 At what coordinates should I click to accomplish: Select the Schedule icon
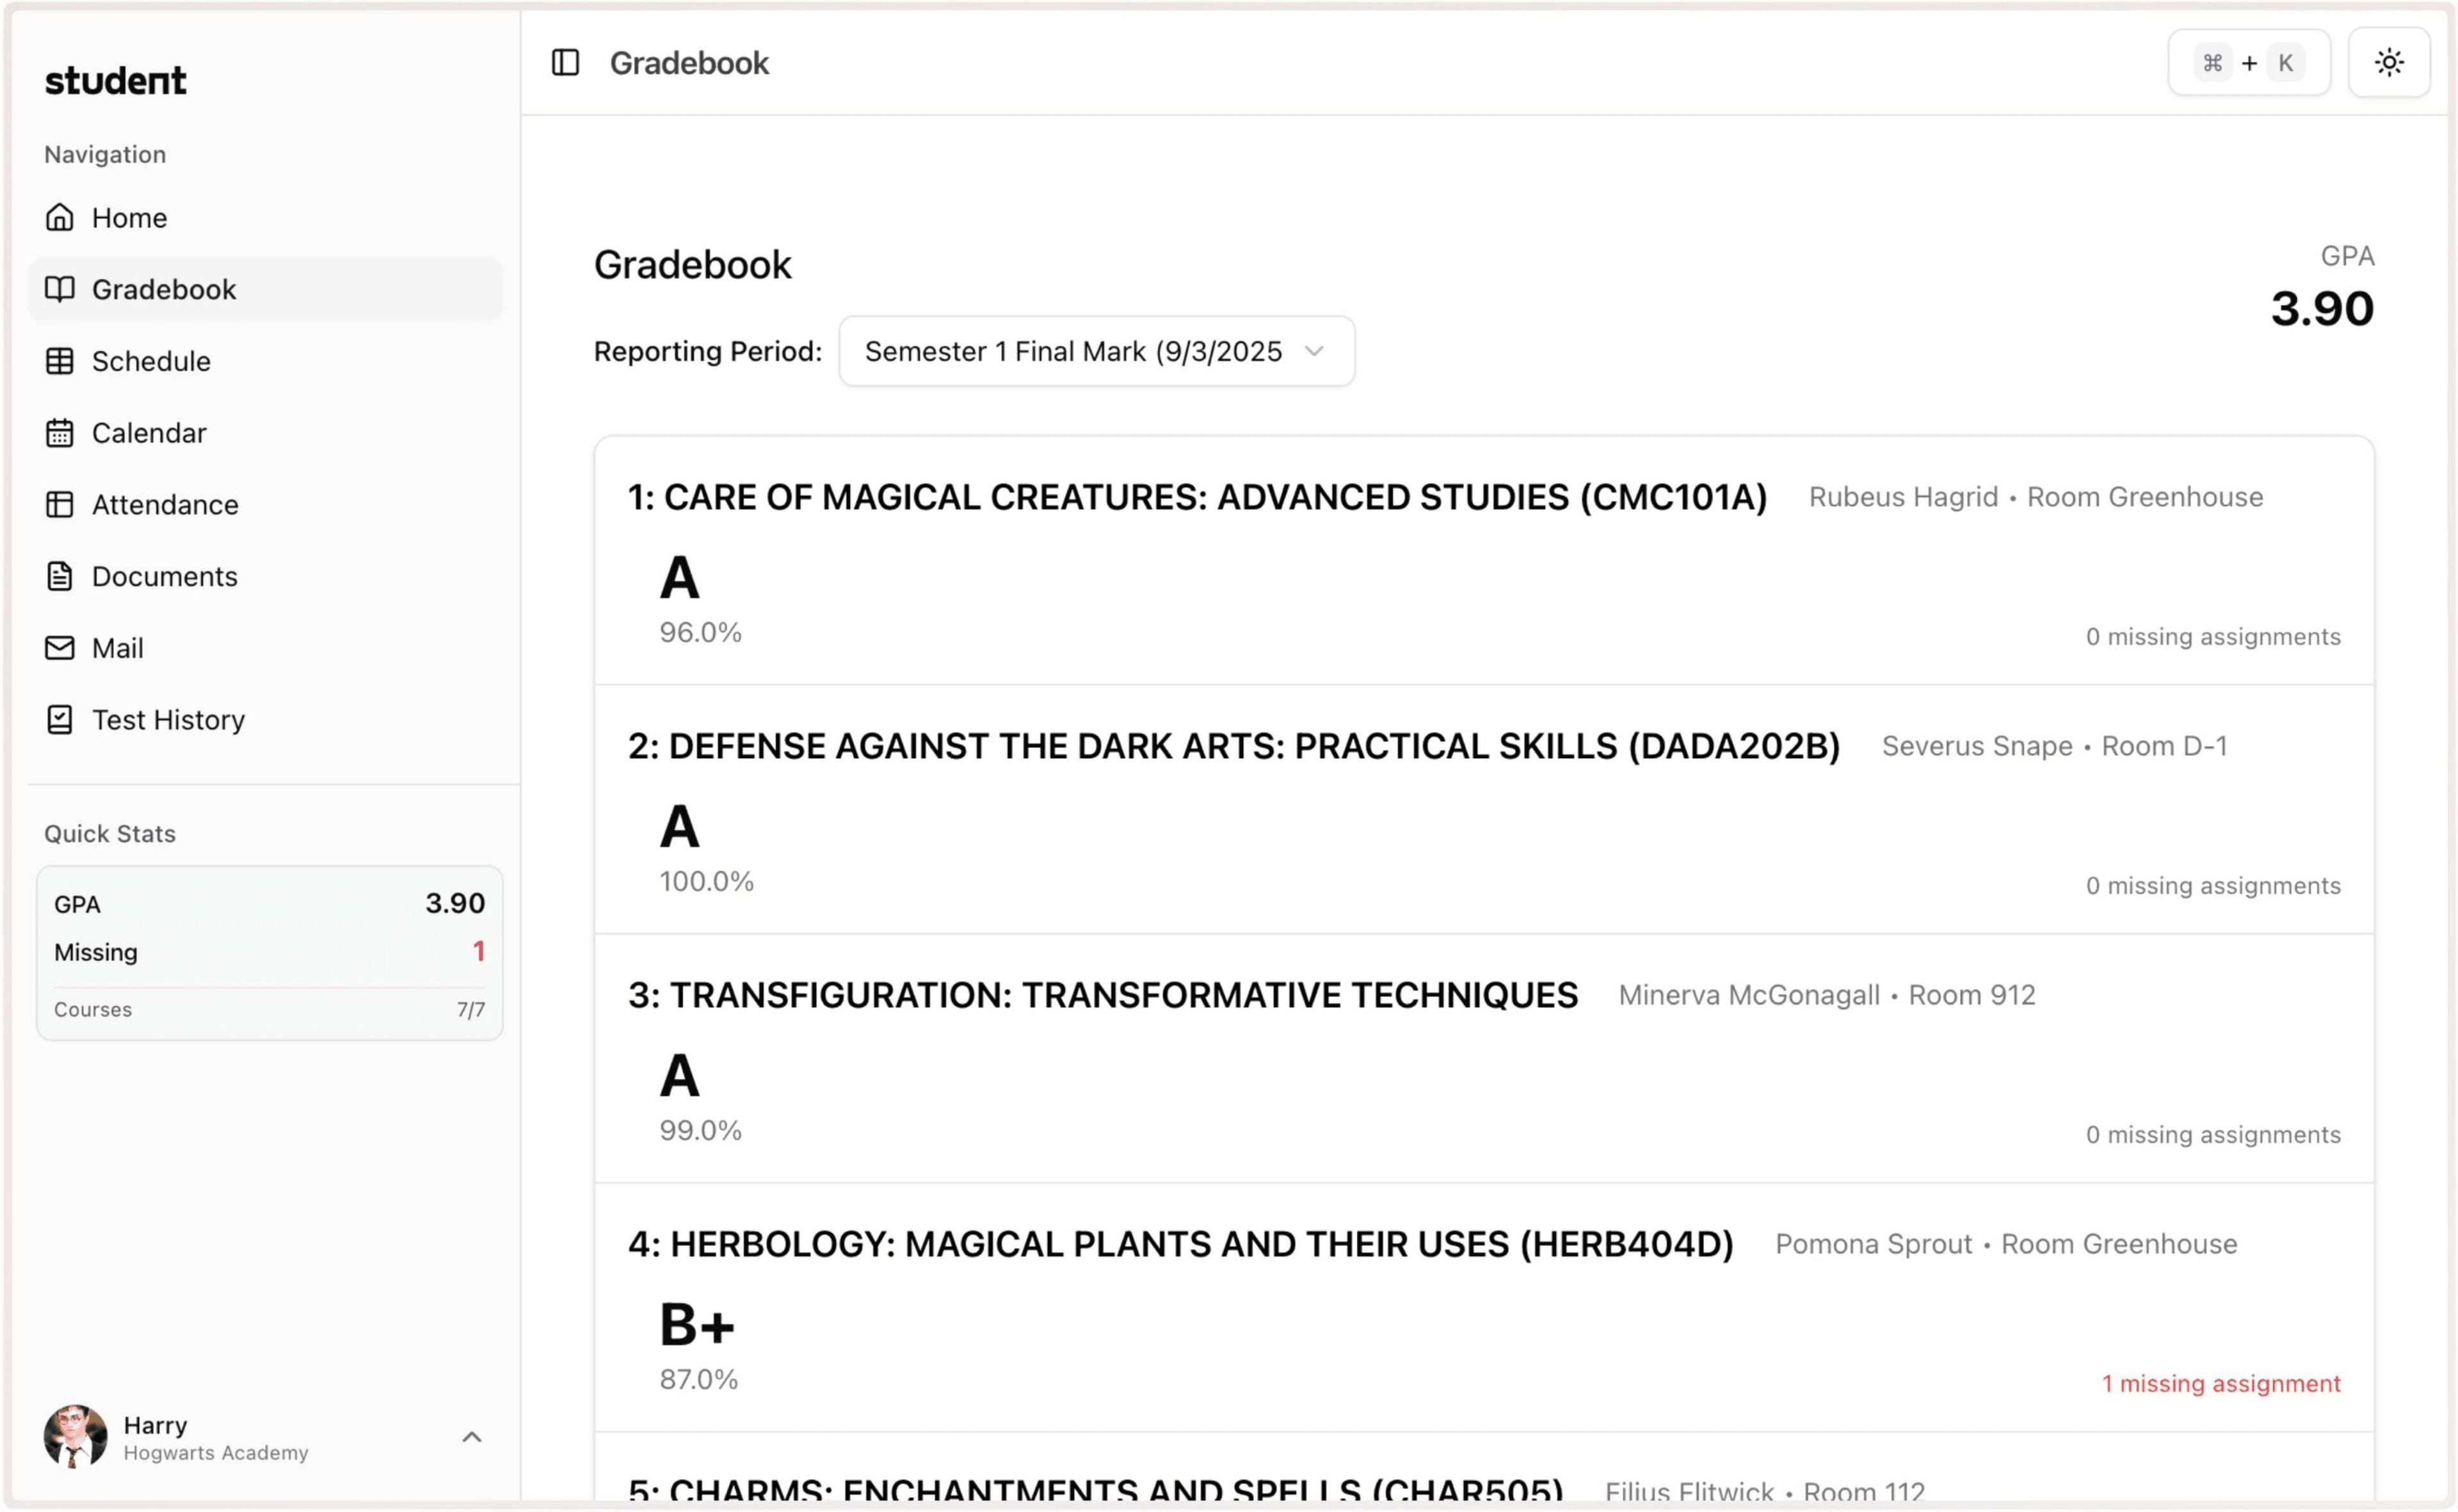point(60,361)
